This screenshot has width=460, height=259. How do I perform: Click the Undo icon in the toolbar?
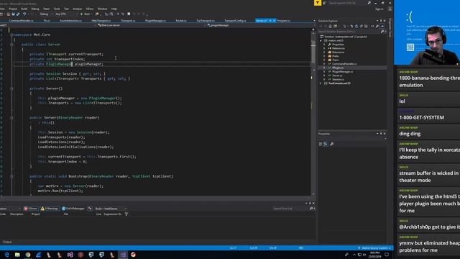tap(24, 14)
